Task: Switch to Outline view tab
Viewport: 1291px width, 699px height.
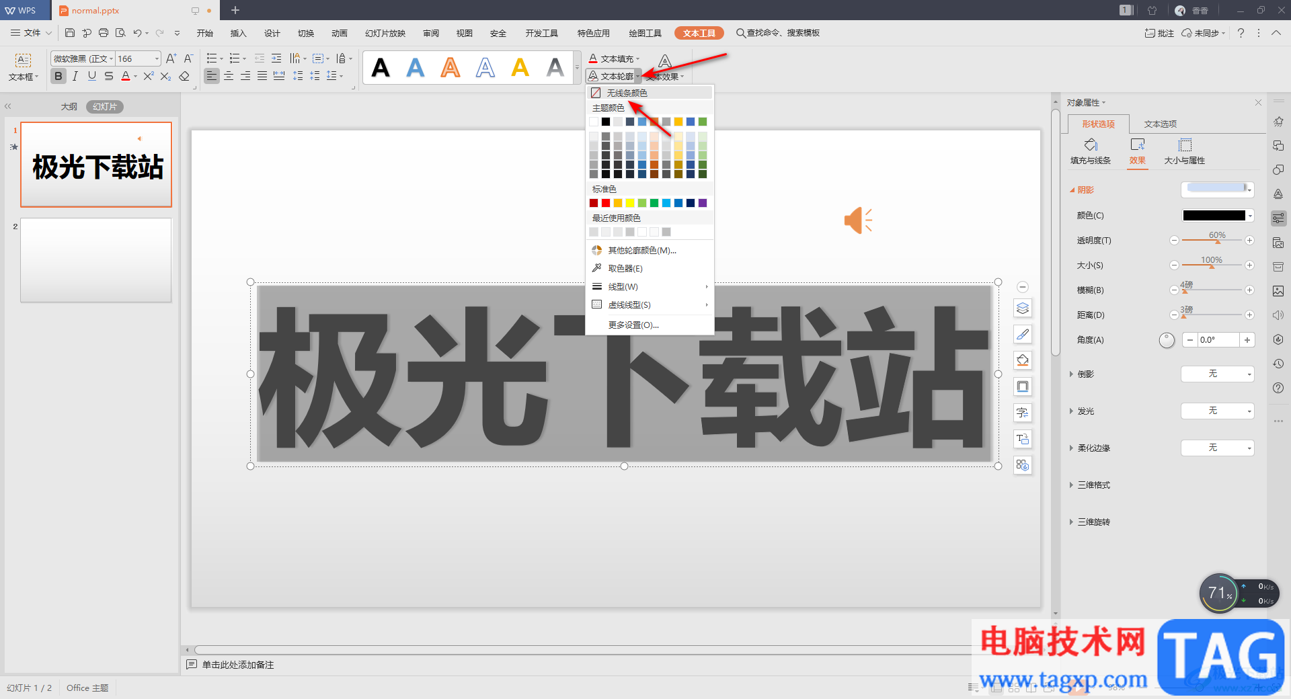Action: pyautogui.click(x=69, y=106)
